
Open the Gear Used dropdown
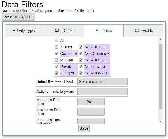point(102,81)
